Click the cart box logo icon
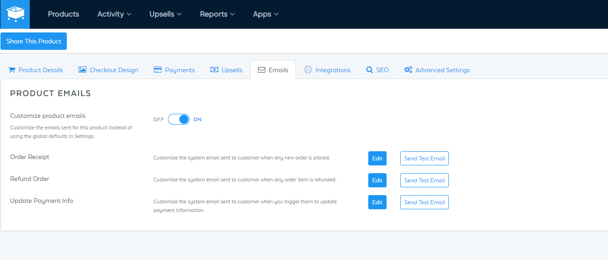 pyautogui.click(x=15, y=14)
